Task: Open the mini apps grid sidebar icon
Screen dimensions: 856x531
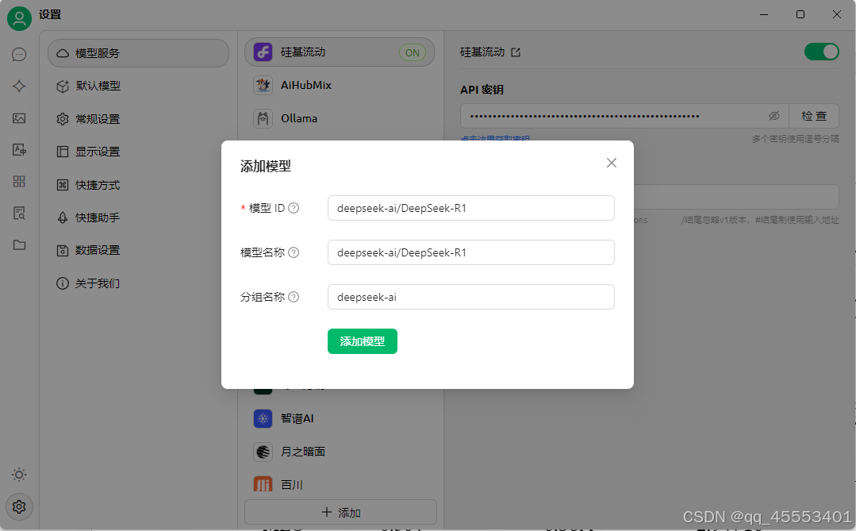Action: pos(19,182)
